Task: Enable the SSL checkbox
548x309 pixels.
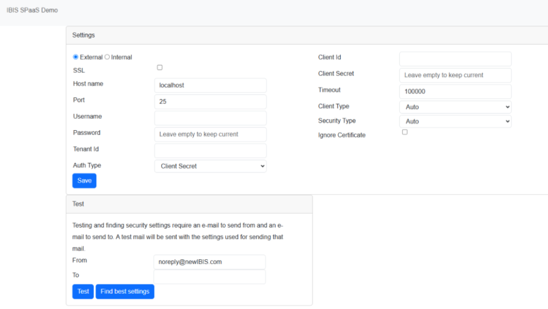Action: 159,67
